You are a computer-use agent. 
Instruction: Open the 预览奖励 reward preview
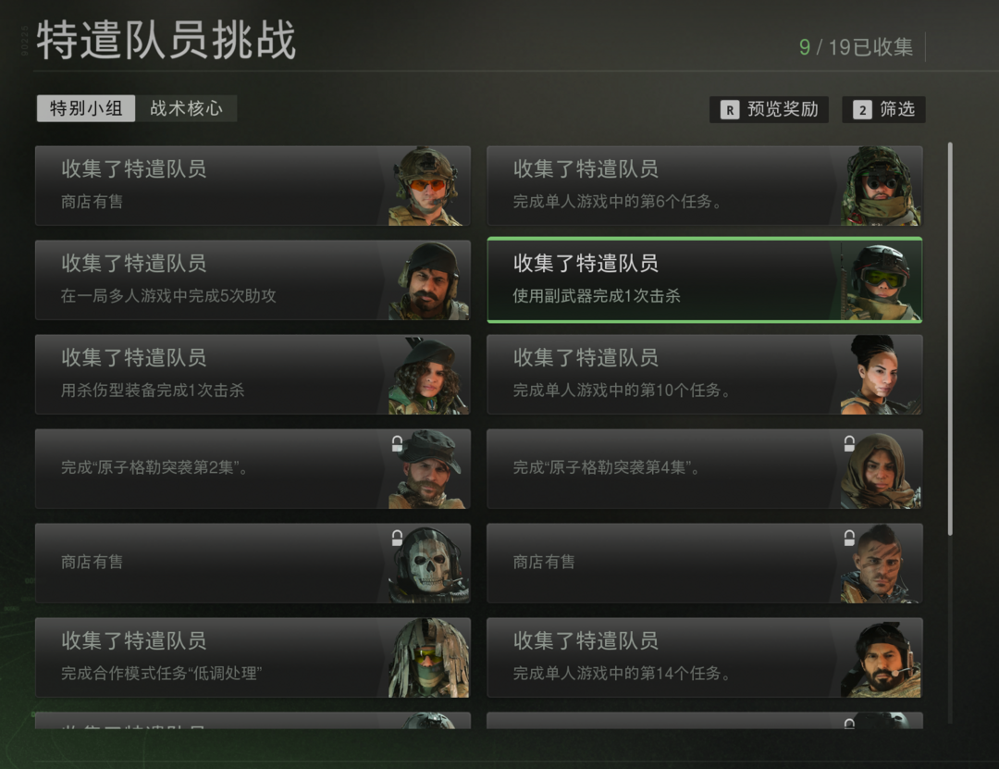click(x=769, y=110)
